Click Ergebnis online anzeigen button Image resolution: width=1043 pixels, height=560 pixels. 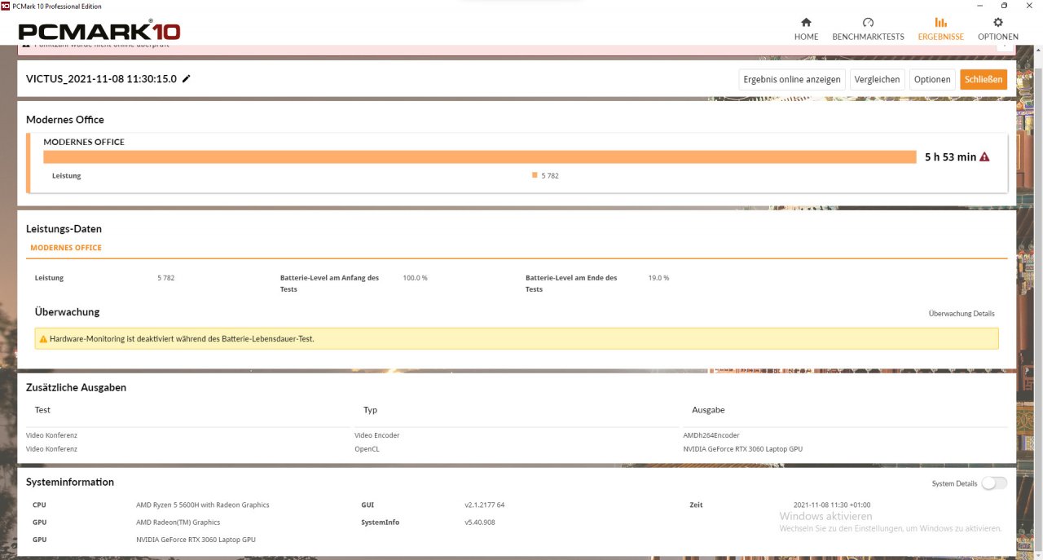(792, 79)
